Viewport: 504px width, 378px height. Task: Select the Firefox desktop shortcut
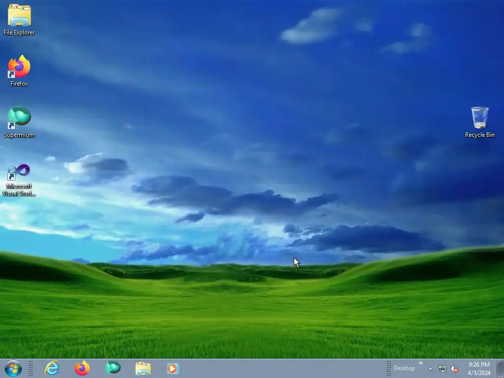click(19, 71)
